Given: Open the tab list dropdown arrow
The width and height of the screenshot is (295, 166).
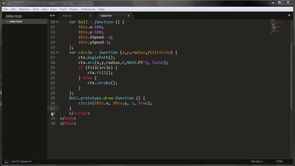Looking at the screenshot, I should click(x=289, y=15).
